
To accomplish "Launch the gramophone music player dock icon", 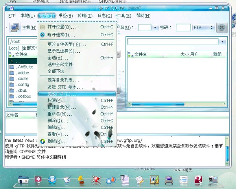I will coord(81,180).
